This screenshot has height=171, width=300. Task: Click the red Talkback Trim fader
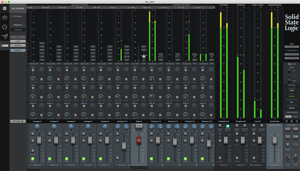click(x=139, y=140)
